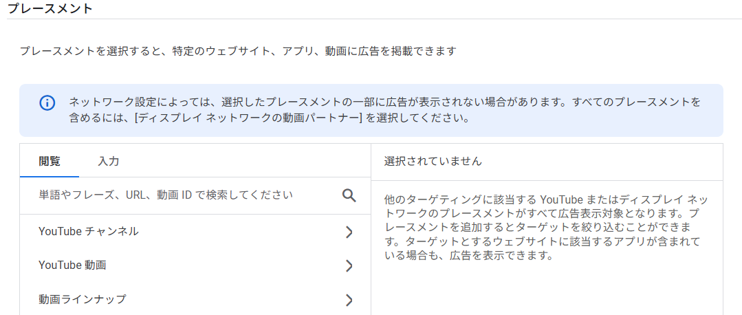Switch to the 閲覧 tab
The image size is (742, 315).
[x=50, y=162]
